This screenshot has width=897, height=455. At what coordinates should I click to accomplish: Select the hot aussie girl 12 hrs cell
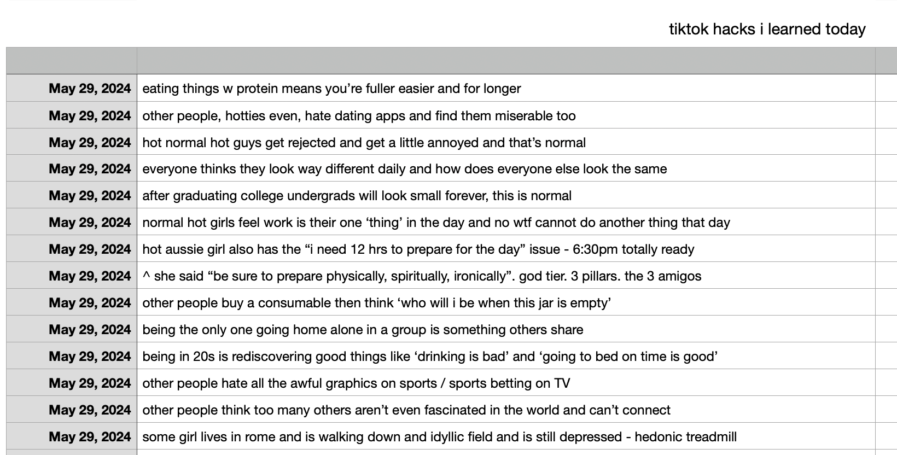[506, 249]
